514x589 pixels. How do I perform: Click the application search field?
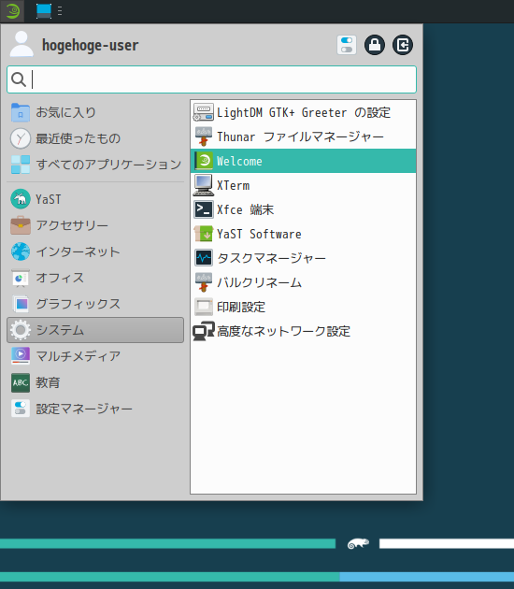tap(211, 79)
